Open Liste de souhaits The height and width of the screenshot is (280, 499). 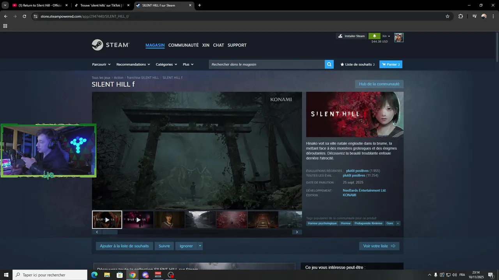point(357,65)
